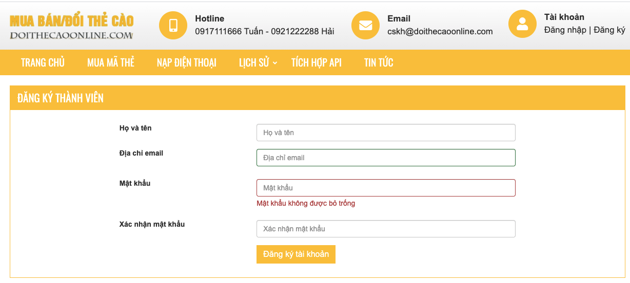Click the envelope email icon

click(366, 25)
